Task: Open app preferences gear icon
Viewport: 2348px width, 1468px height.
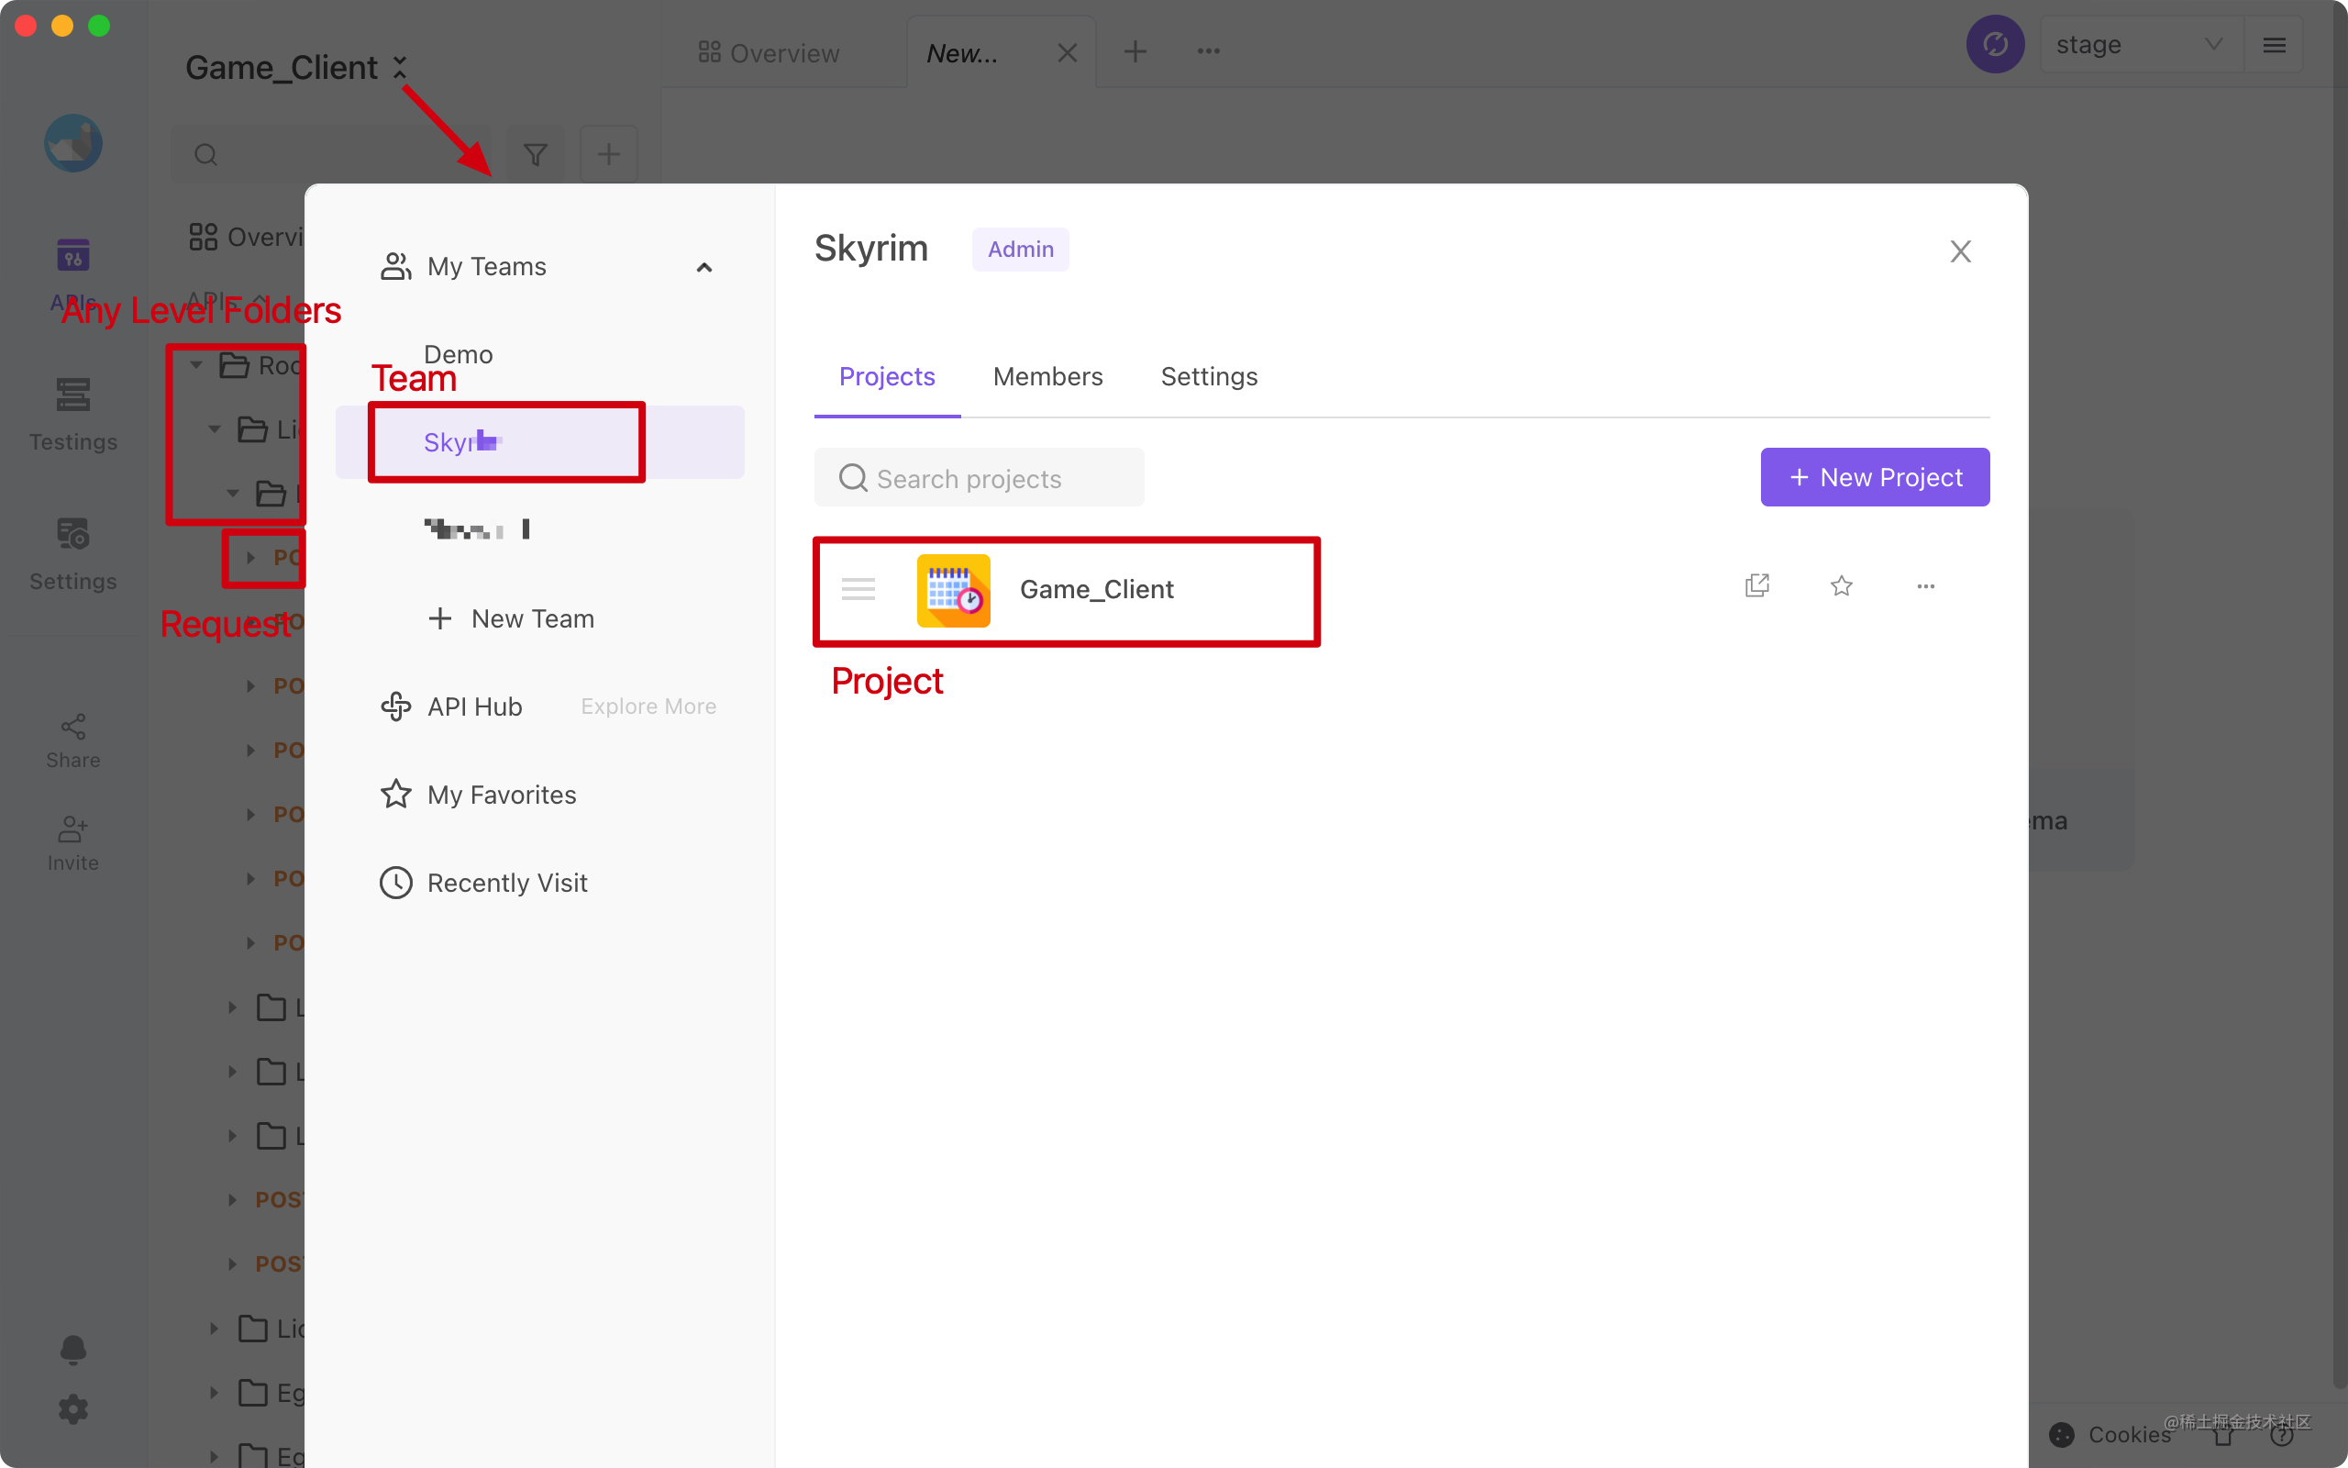Action: tap(72, 1410)
